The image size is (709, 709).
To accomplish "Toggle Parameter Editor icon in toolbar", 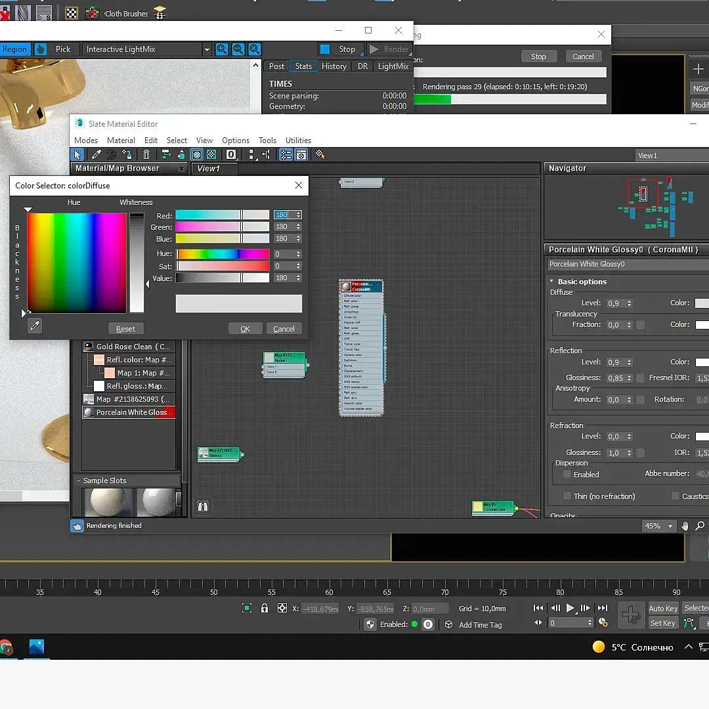I will point(301,155).
